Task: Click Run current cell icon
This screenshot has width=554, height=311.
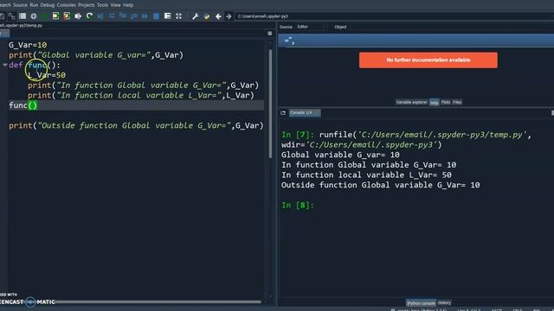Action: pyautogui.click(x=55, y=16)
